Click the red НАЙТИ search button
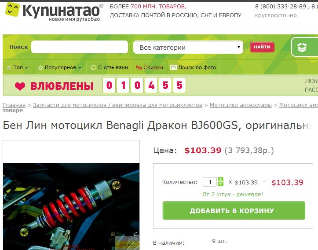Viewport: 318px width, 250px height. (x=262, y=47)
